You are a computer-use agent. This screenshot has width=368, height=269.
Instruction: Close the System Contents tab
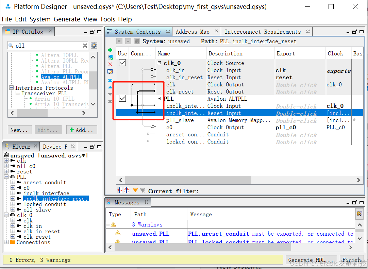tap(168, 31)
